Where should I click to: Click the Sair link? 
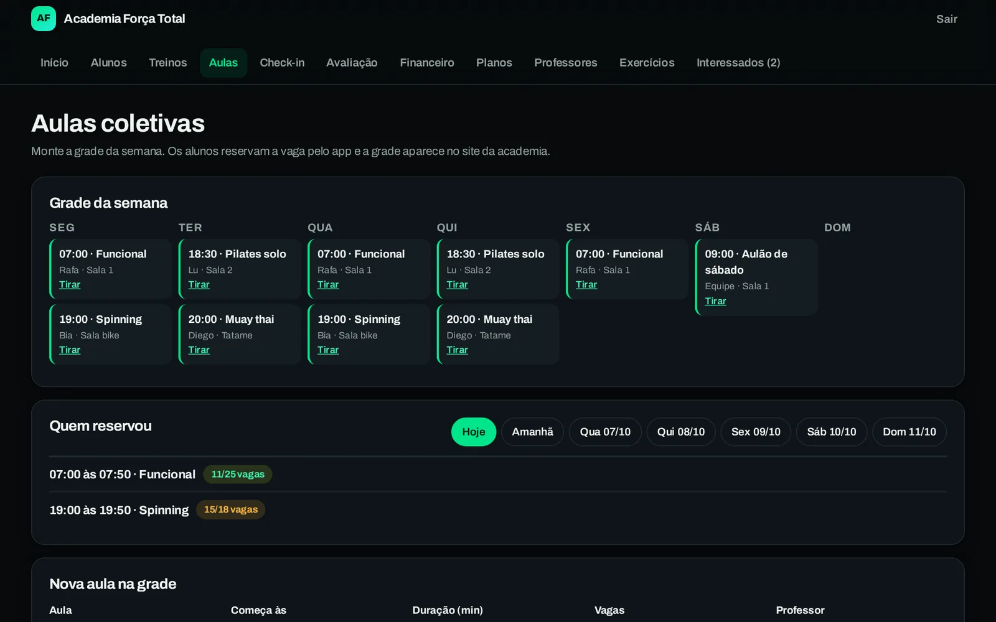pos(947,19)
